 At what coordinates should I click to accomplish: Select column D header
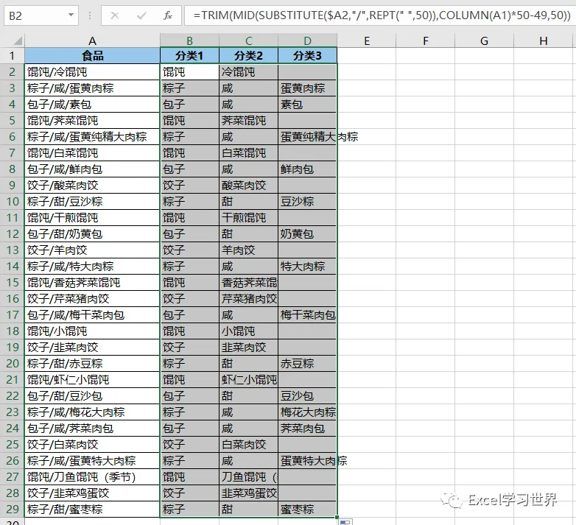pos(307,40)
